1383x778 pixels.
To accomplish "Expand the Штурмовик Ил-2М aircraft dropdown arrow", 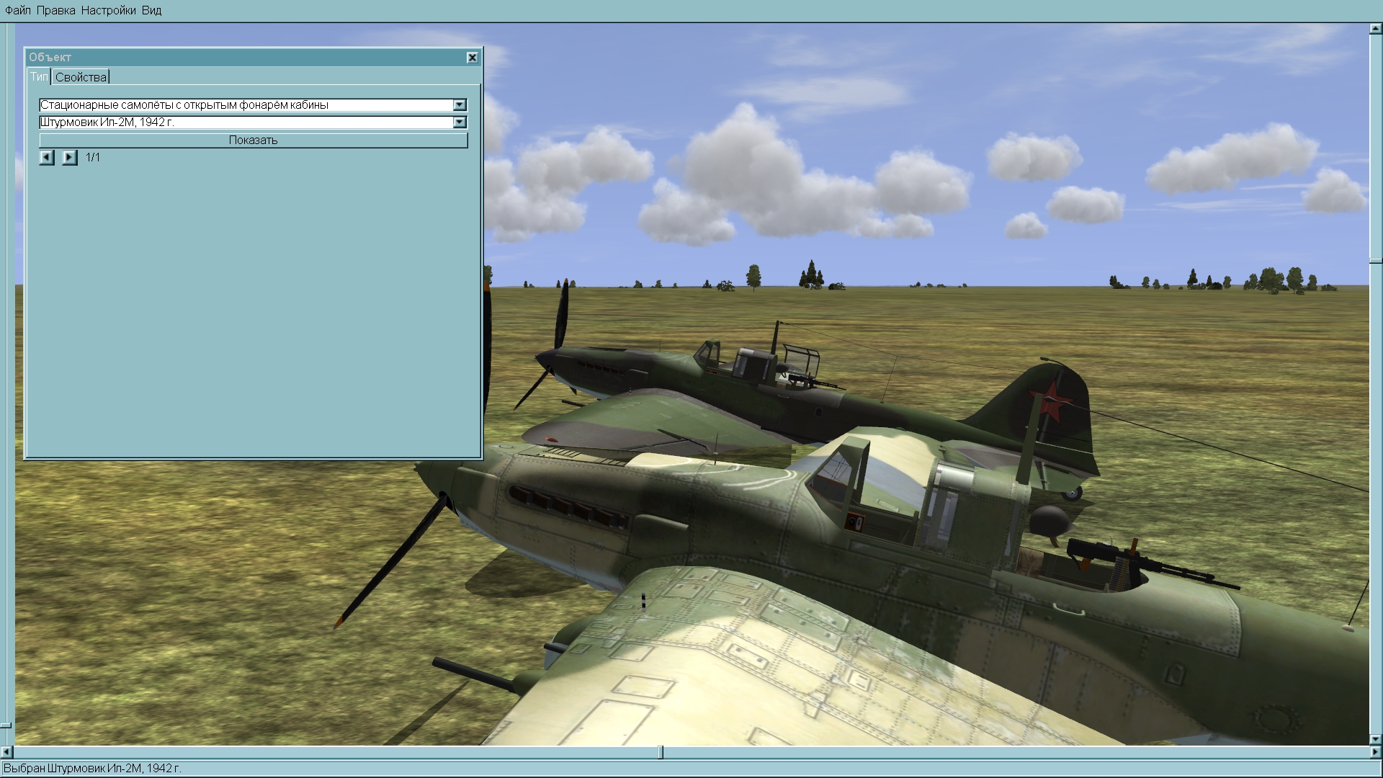I will tap(460, 122).
